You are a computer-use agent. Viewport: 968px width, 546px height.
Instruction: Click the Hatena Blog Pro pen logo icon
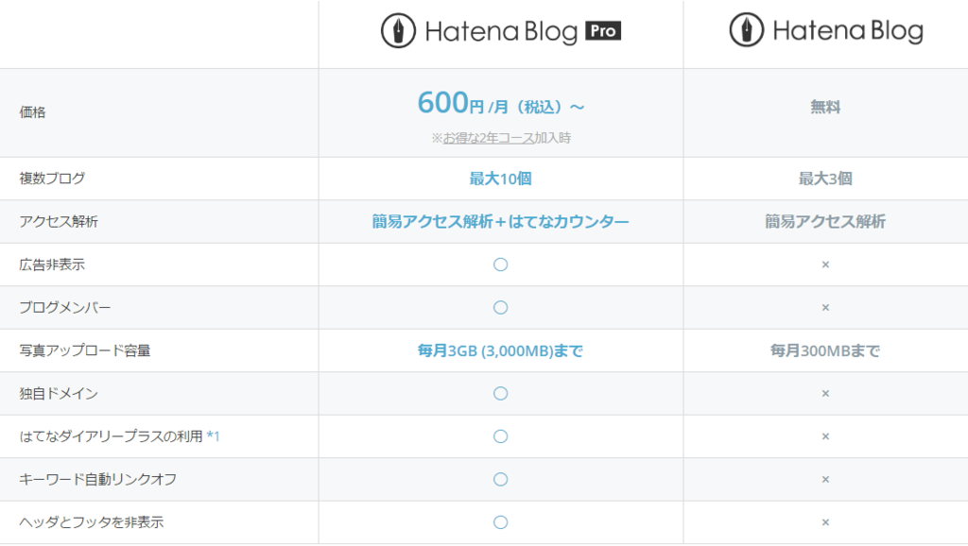click(398, 31)
